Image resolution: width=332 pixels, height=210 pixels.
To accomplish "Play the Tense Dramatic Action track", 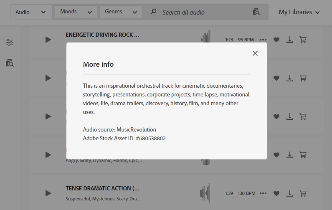I will point(48,193).
